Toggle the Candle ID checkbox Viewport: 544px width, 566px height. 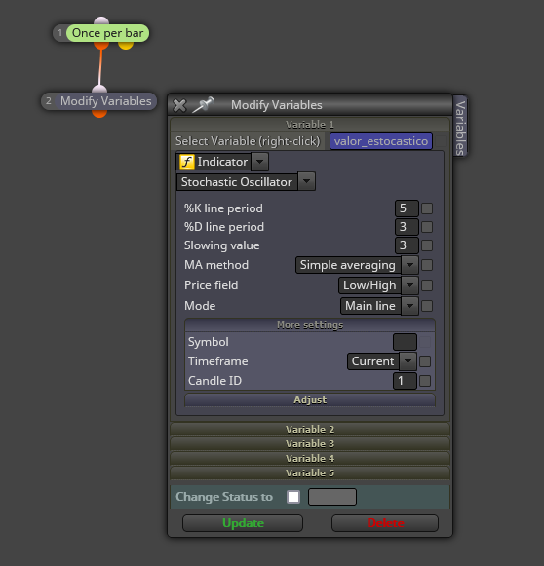pyautogui.click(x=425, y=381)
